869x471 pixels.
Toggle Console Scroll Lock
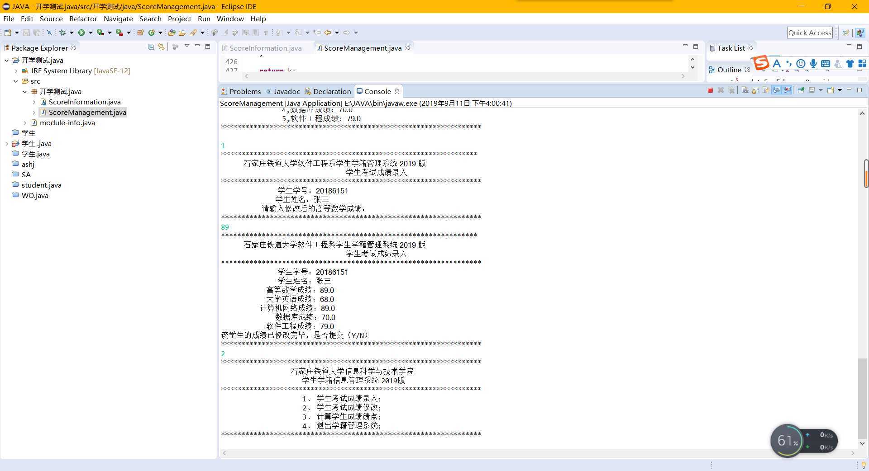(755, 90)
